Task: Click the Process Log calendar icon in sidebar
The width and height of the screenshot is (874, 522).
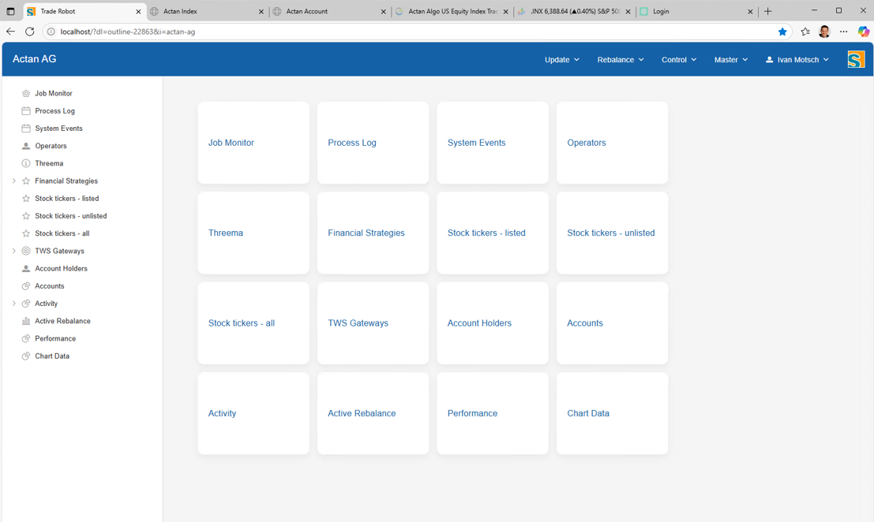Action: [25, 110]
